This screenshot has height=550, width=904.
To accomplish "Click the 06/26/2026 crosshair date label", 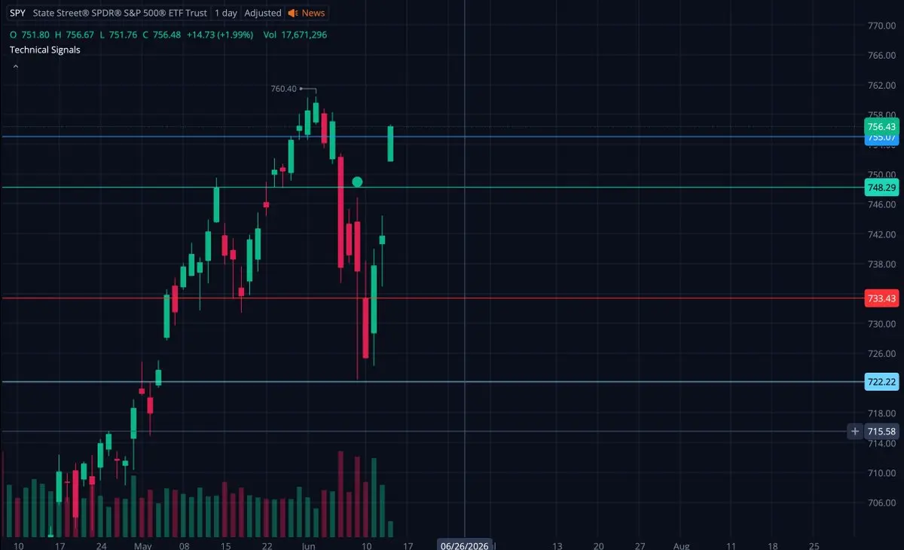I will [465, 545].
